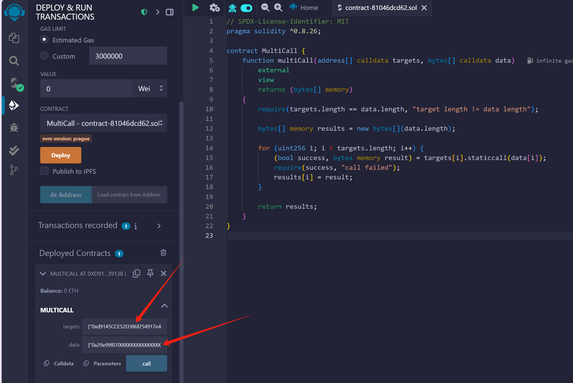Click the call button for multiCall
This screenshot has height=383, width=573.
(x=147, y=363)
